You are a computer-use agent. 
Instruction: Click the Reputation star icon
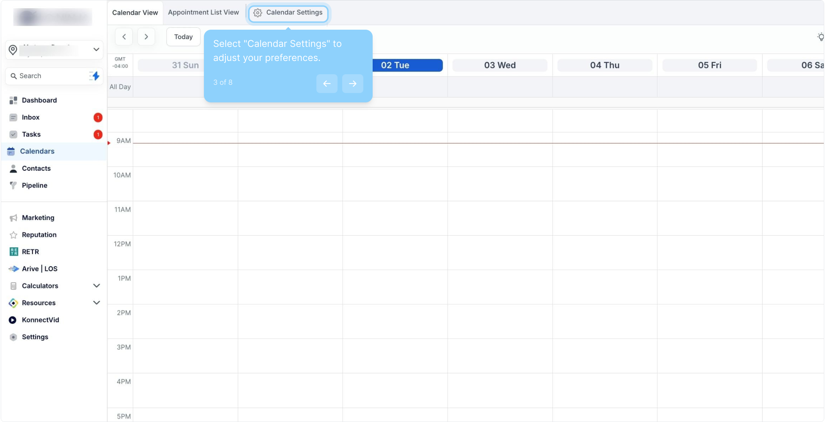(x=13, y=235)
